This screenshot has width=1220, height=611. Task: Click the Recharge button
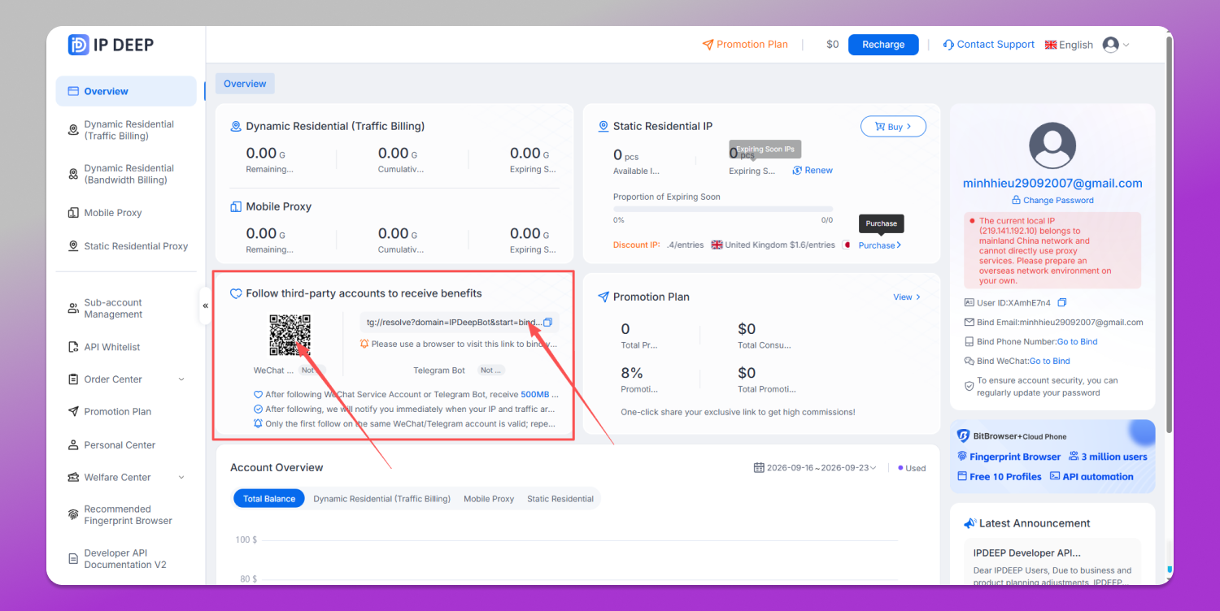point(883,45)
